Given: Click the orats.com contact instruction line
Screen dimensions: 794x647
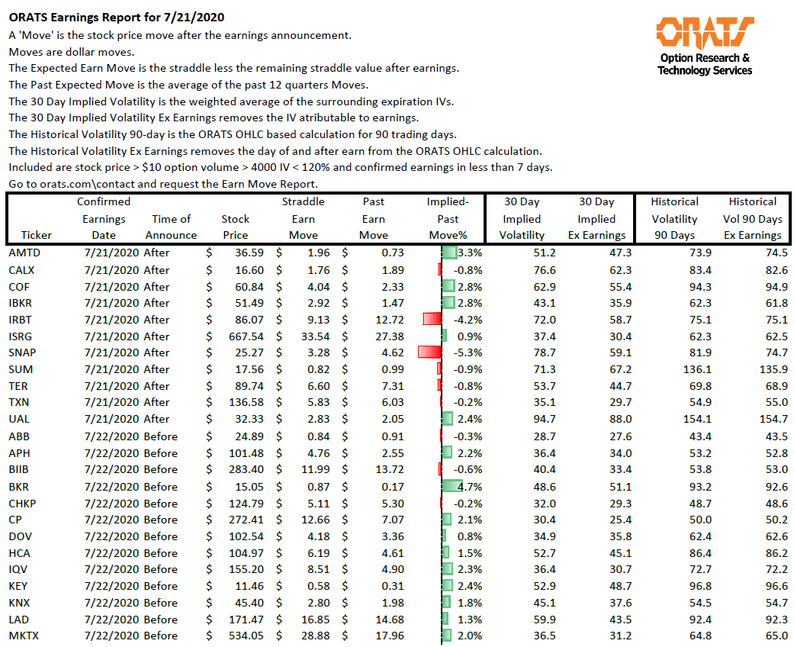Looking at the screenshot, I should pyautogui.click(x=163, y=184).
